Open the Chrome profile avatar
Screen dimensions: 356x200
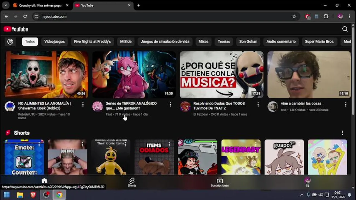340,16
